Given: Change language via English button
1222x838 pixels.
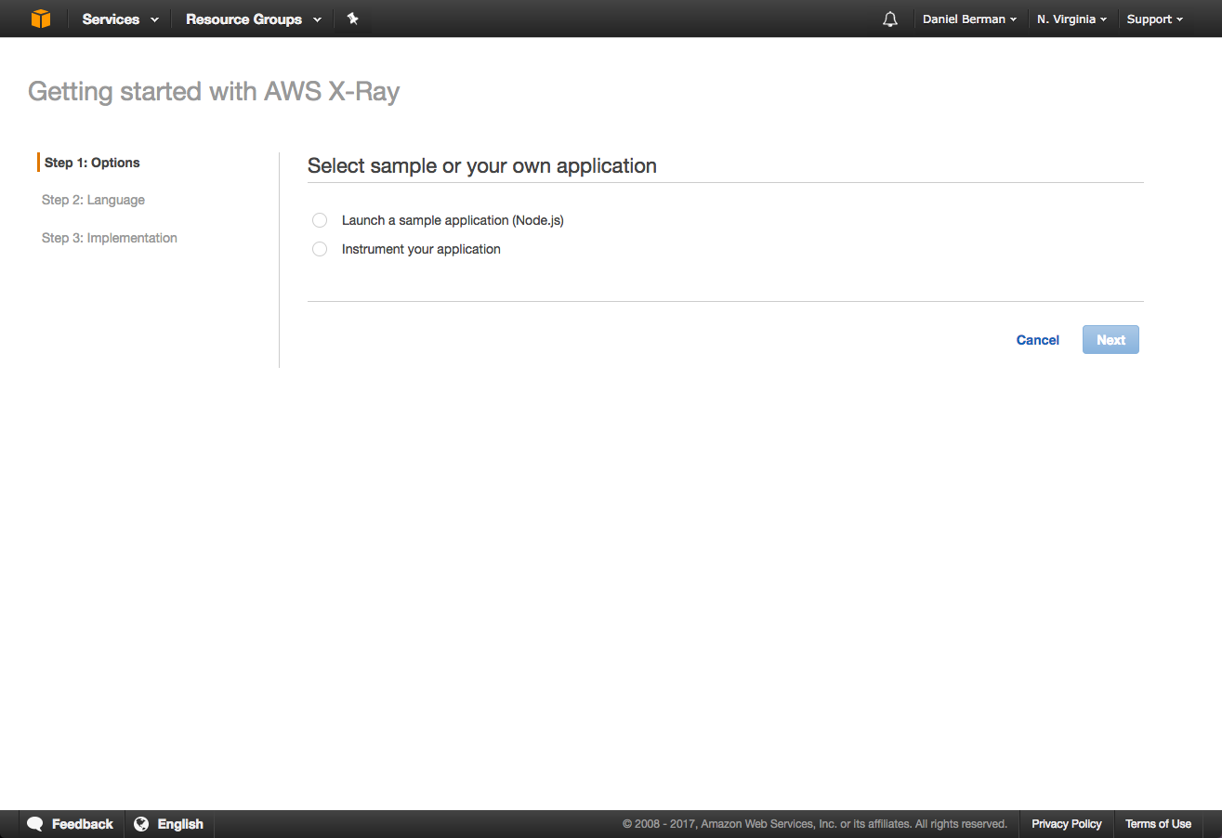Looking at the screenshot, I should coord(180,824).
